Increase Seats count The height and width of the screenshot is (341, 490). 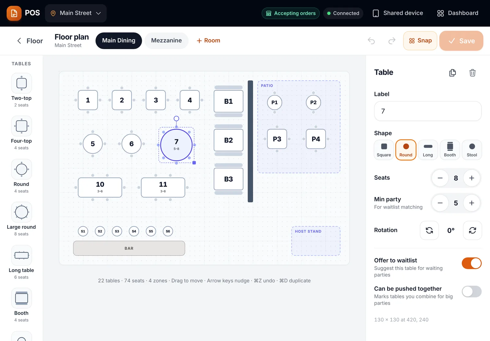click(x=472, y=178)
